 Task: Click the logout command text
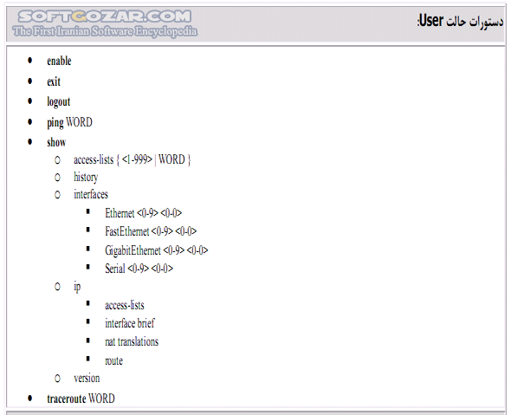pyautogui.click(x=58, y=101)
